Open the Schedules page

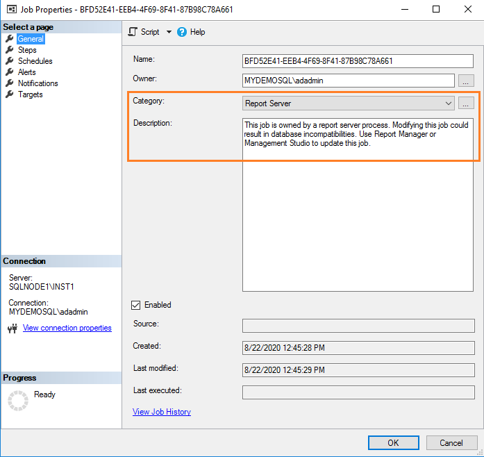35,61
